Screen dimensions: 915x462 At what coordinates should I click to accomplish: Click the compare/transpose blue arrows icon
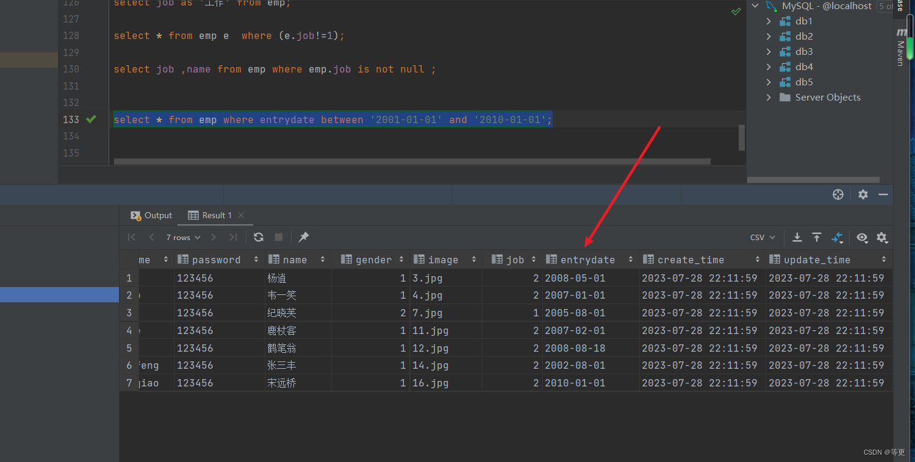[x=837, y=237]
